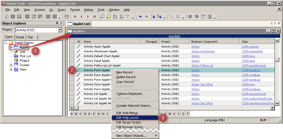Jump to last record icon
Image resolution: width=283 pixels, height=139 pixels.
coord(95,17)
